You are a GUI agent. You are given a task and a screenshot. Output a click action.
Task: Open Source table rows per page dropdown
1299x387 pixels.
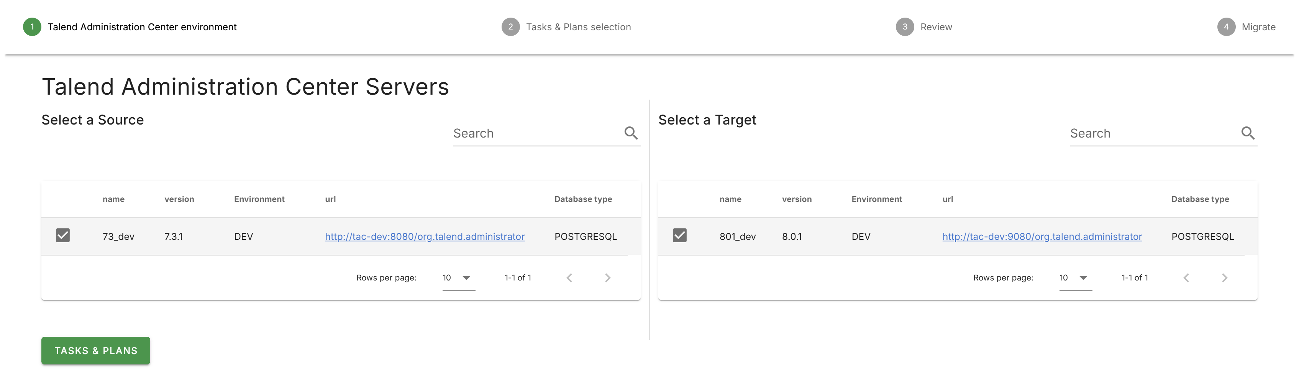point(458,278)
